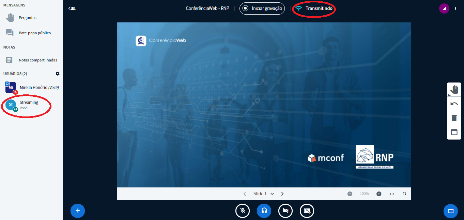This screenshot has width=464, height=220.
Task: Zoom out the presentation
Action: click(x=350, y=194)
